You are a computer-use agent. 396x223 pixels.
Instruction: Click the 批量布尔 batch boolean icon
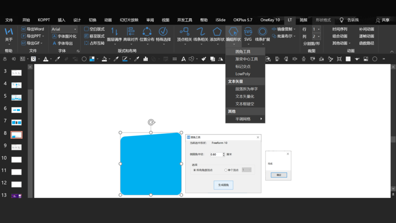[274, 36]
